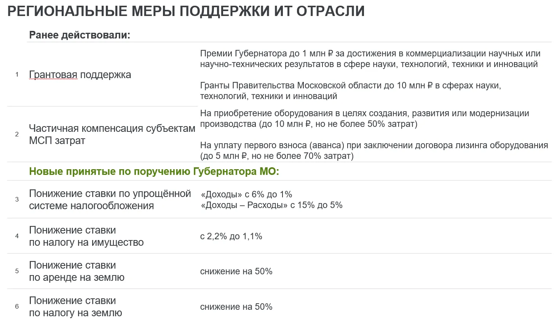Image resolution: width=557 pixels, height=325 pixels.
Task: Click 'Частичная компенсация субъектам МСП затрат'
Action: (x=112, y=134)
